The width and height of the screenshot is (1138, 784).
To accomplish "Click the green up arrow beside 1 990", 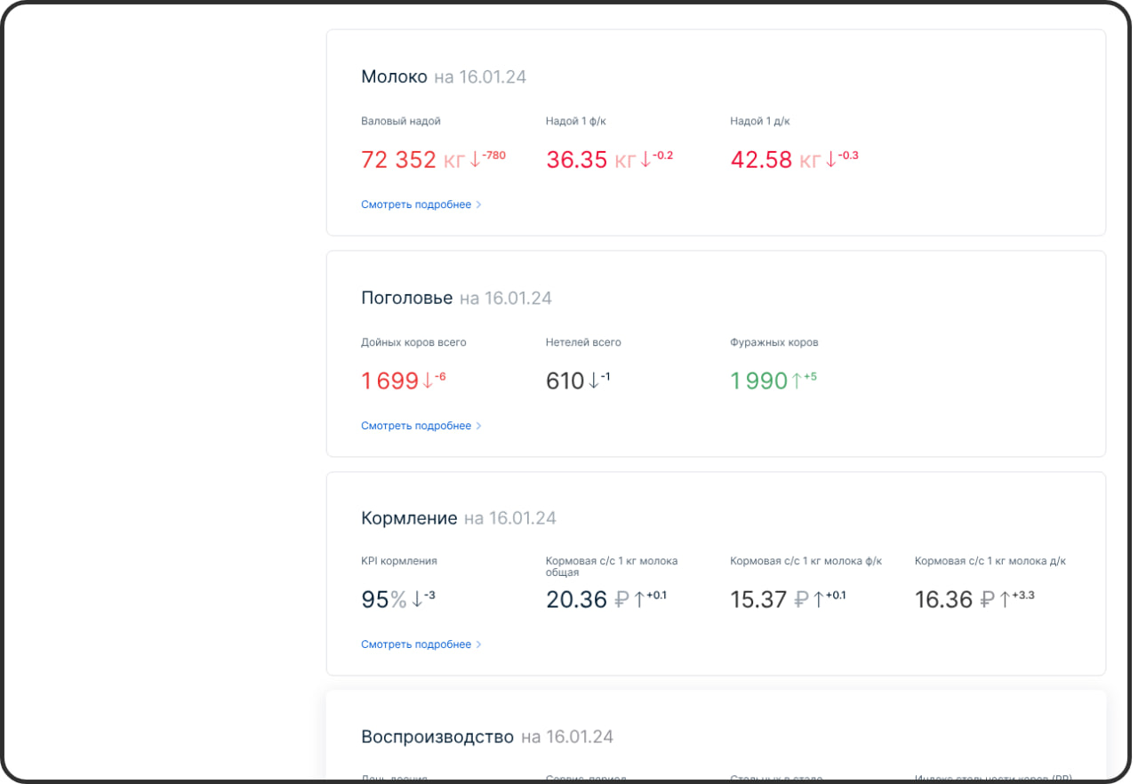I will (x=796, y=381).
